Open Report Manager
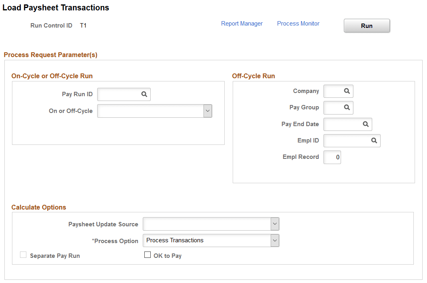Image resolution: width=427 pixels, height=283 pixels. click(x=242, y=24)
